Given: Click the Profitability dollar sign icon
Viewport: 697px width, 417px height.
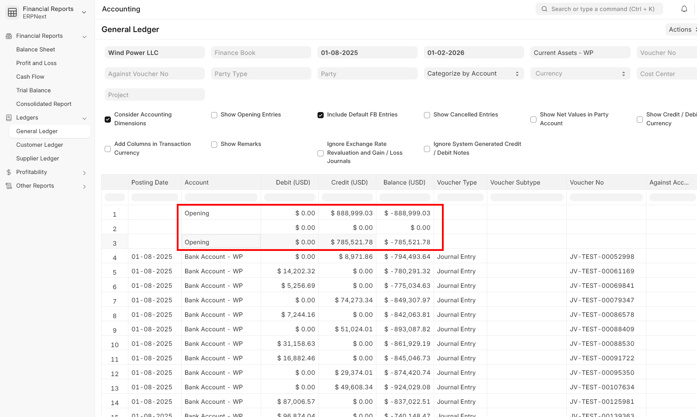Looking at the screenshot, I should [x=9, y=172].
